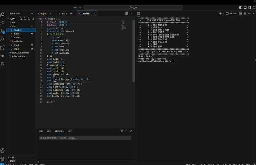The height and width of the screenshot is (165, 256).
Task: Click the command center search box
Action: pyautogui.click(x=133, y=7)
